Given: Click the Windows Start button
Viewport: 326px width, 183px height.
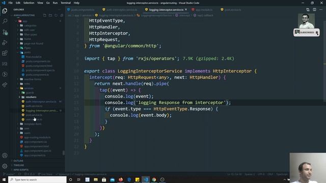Looking at the screenshot, I should point(4,179).
